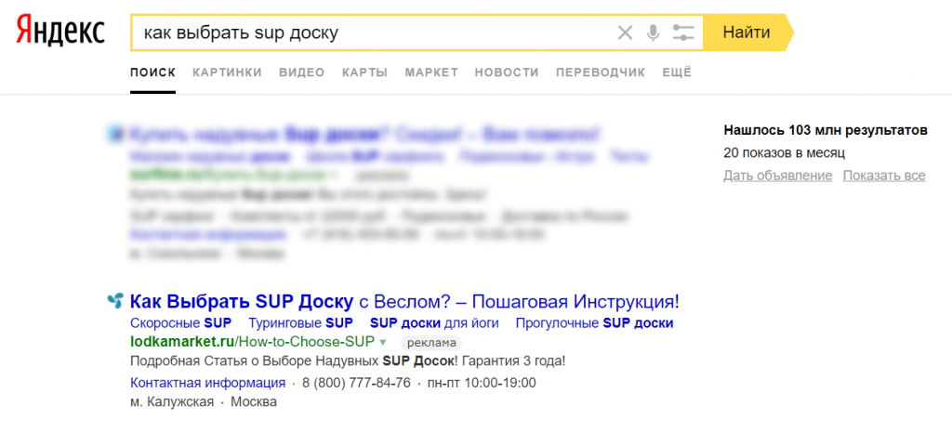952x432 pixels.
Task: Click the '20 показов в месяц' text
Action: point(784,153)
